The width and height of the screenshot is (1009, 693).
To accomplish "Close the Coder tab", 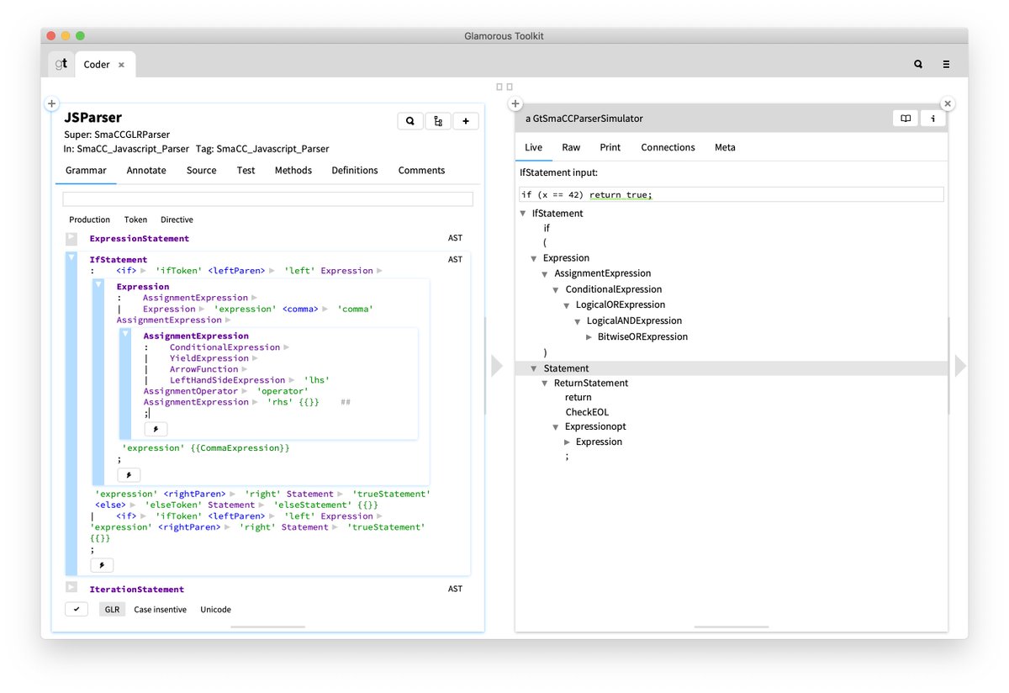I will tap(121, 65).
